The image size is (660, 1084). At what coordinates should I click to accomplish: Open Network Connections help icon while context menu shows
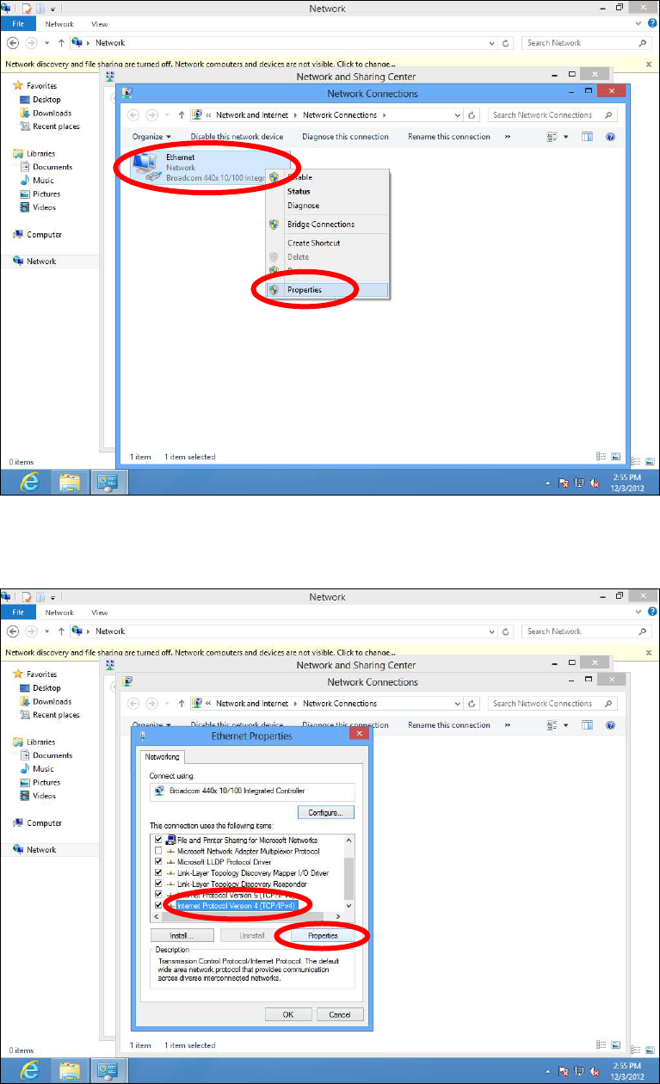(x=610, y=137)
